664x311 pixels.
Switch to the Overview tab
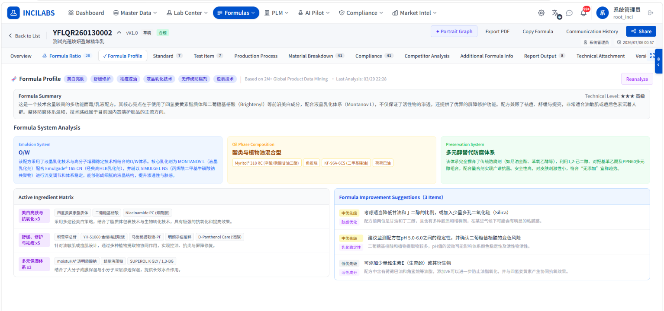21,56
